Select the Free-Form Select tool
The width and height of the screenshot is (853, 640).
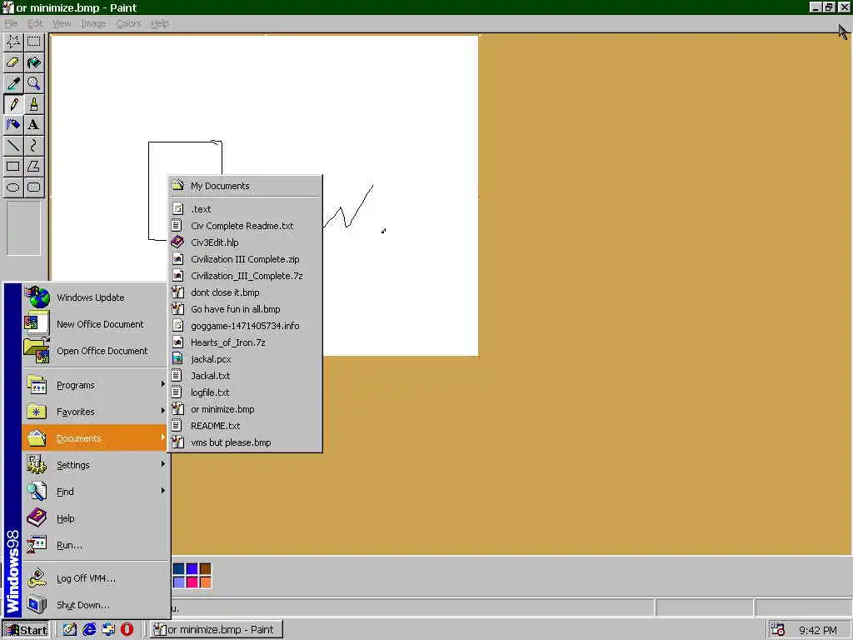click(x=13, y=42)
